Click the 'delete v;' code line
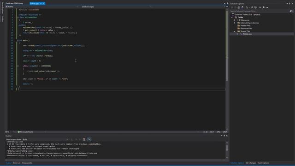Image resolution: width=295 pixels, height=166 pixels. point(28,84)
